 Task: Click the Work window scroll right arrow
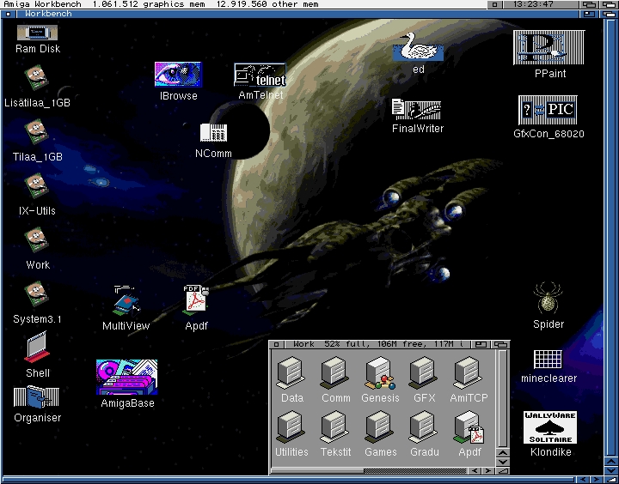(x=487, y=470)
